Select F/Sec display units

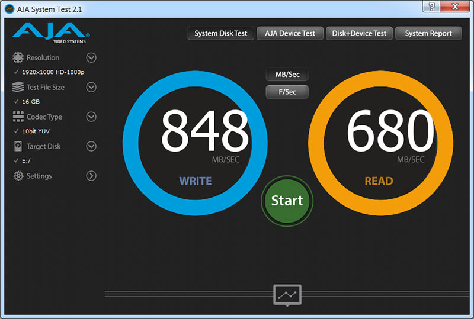287,92
